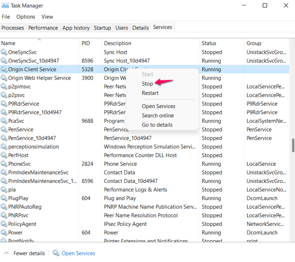Image resolution: width=295 pixels, height=262 pixels.
Task: Choose Restart from the context menu
Action: point(150,93)
